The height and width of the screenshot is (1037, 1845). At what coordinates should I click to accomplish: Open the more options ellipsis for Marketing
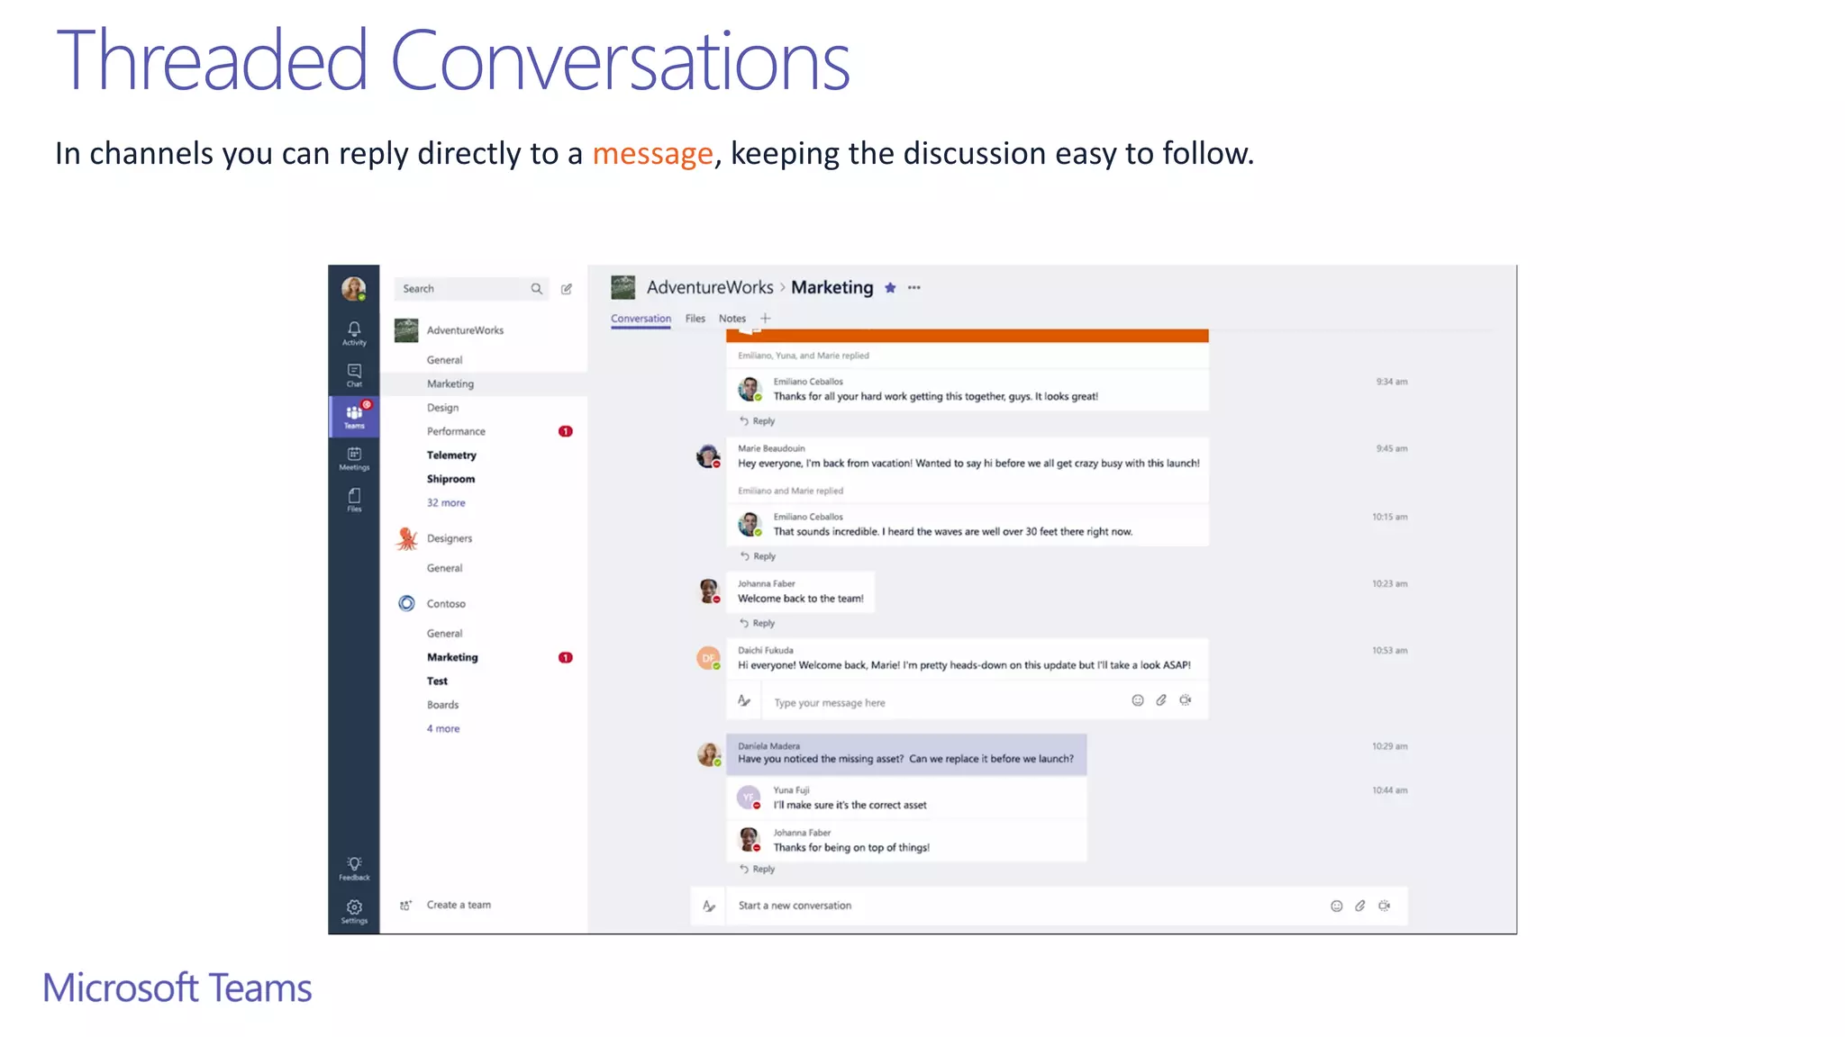(x=914, y=288)
